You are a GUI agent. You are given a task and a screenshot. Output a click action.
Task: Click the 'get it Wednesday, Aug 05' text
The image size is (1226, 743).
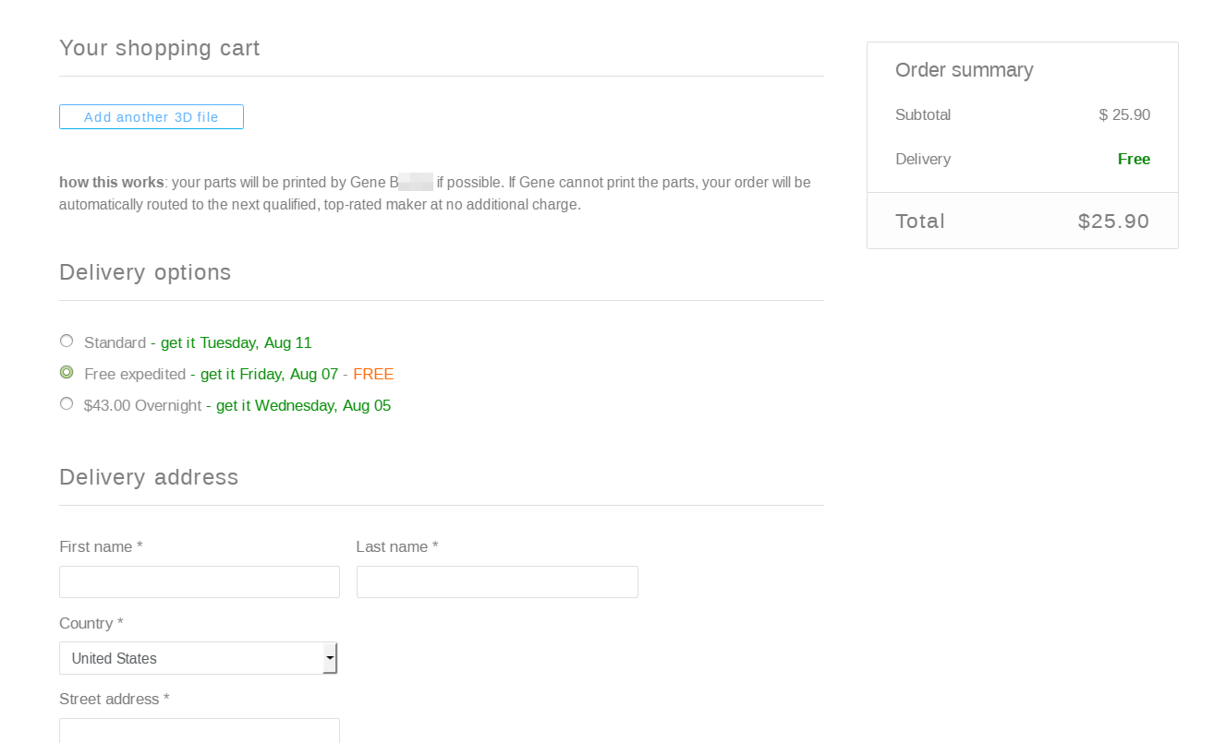(x=303, y=406)
